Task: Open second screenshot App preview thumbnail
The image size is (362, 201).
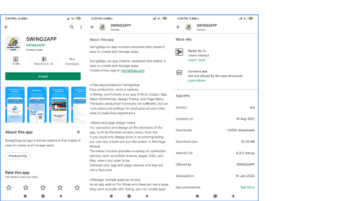Action: (x=37, y=105)
